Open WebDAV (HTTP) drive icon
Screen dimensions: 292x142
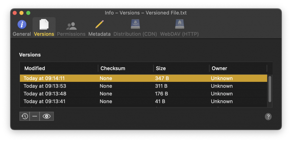click(x=179, y=24)
